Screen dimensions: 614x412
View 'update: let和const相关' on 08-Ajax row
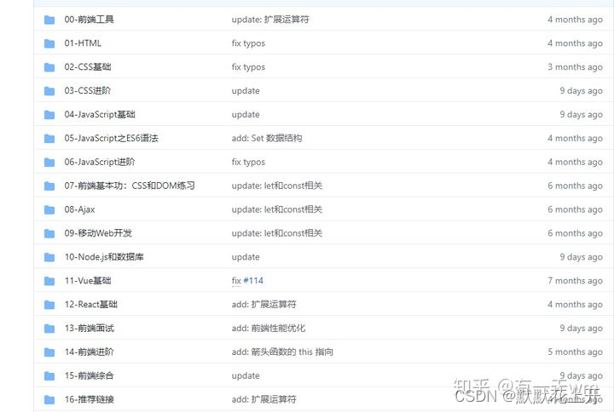pos(277,209)
